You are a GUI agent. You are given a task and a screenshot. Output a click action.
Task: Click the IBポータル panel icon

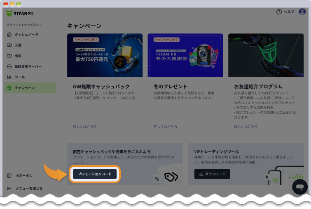pyautogui.click(x=9, y=176)
